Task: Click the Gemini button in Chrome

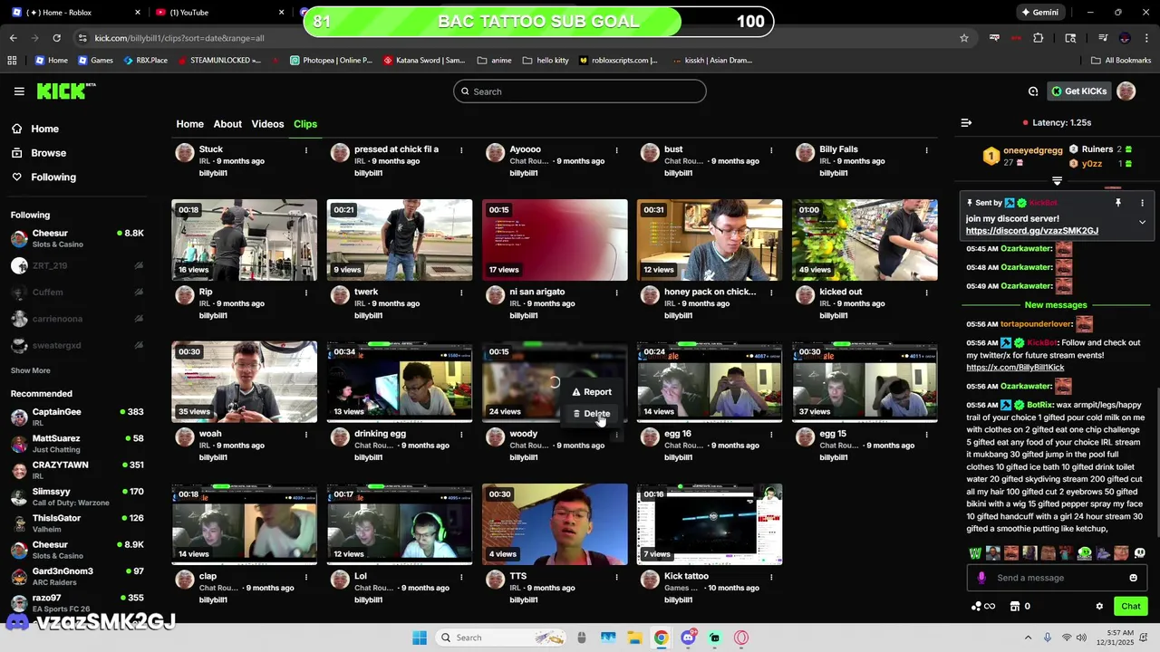Action: coord(1039,13)
